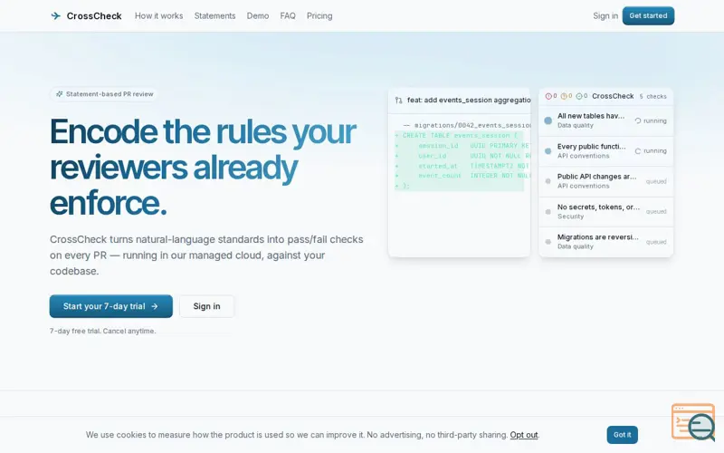
Task: Click the red failed-count icon
Action: (548, 96)
